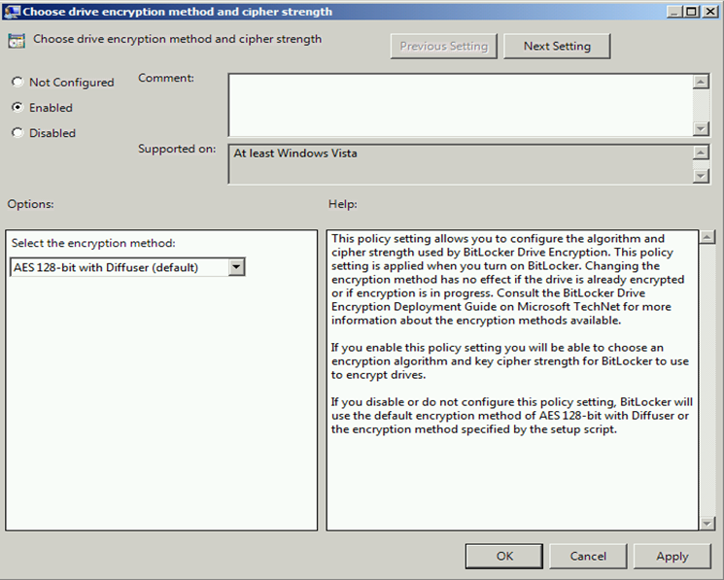
Task: Click the policy setting icon beside the title
Action: pyautogui.click(x=17, y=41)
